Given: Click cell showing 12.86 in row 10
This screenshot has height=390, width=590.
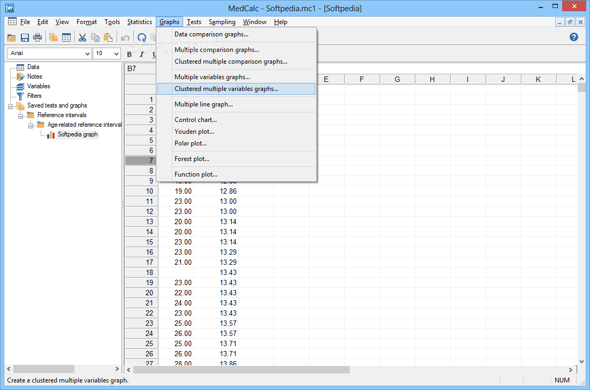Looking at the screenshot, I should coord(216,191).
